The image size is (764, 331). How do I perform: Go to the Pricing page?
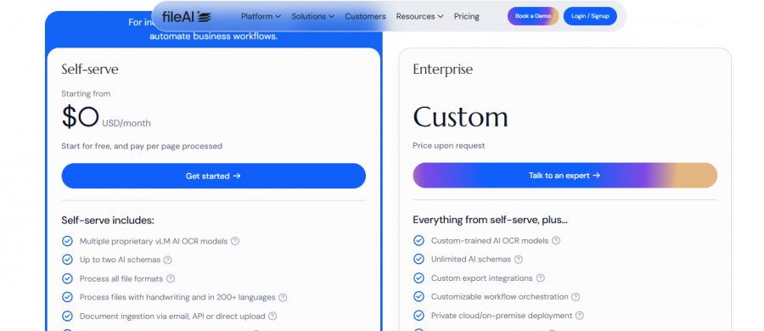tap(467, 17)
